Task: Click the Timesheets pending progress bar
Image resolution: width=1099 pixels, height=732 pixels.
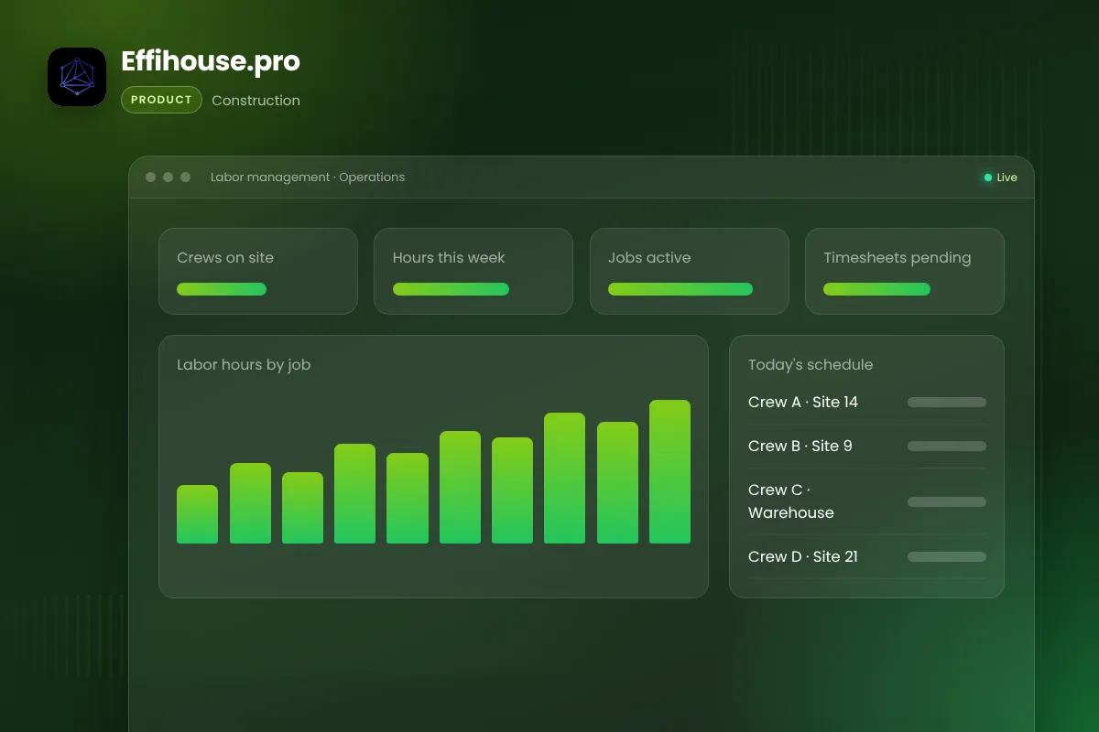Action: point(876,289)
